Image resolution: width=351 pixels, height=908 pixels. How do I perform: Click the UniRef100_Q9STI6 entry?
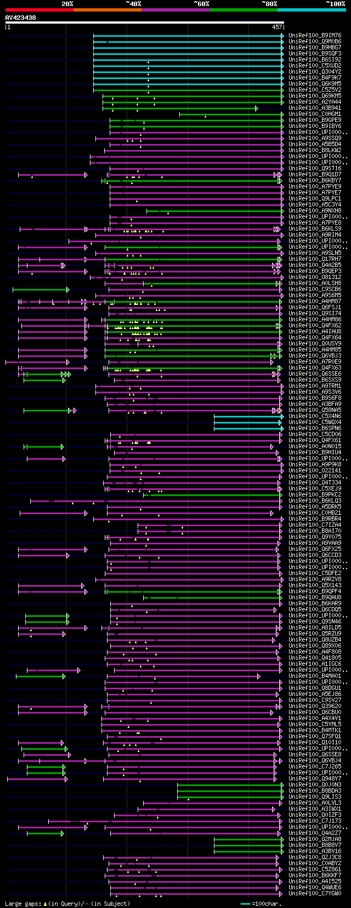pyautogui.click(x=315, y=169)
